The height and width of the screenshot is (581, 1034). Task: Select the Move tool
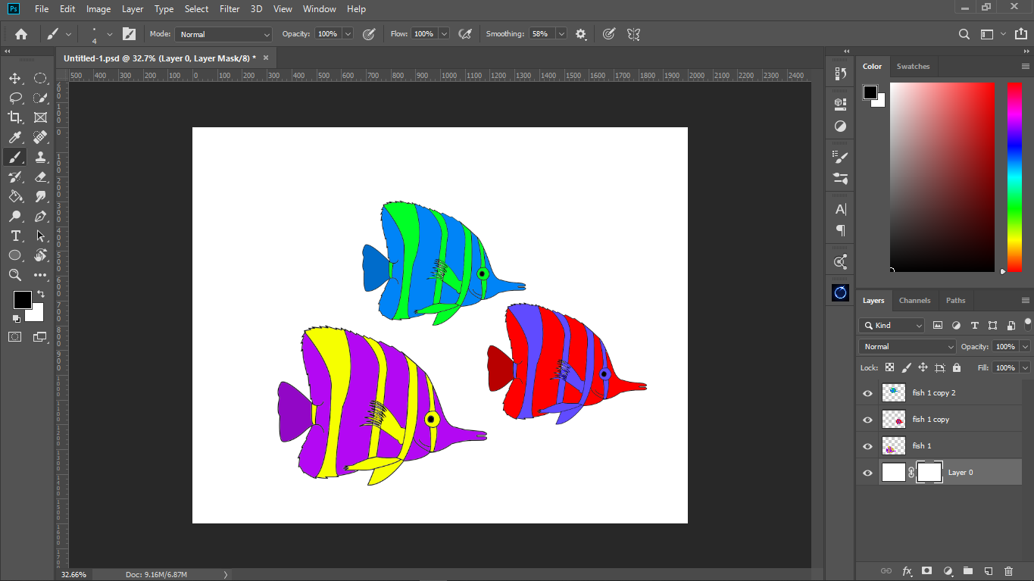tap(14, 78)
